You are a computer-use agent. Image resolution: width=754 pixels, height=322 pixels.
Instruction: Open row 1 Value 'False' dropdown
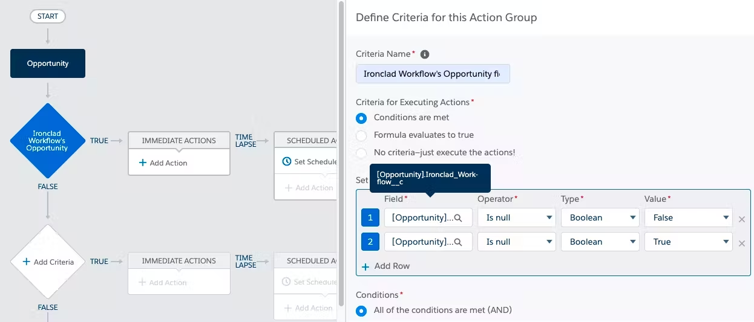[689, 217]
